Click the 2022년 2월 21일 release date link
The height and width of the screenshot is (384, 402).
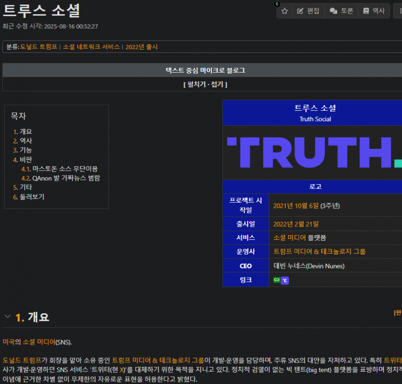pyautogui.click(x=296, y=224)
